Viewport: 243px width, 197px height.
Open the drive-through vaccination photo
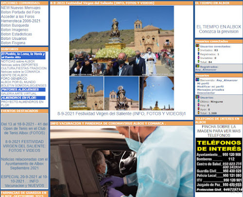click(x=121, y=161)
